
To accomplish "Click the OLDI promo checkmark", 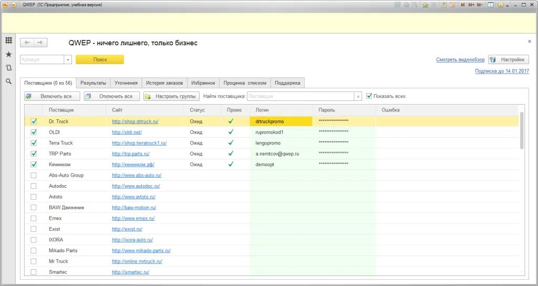I will pyautogui.click(x=231, y=132).
